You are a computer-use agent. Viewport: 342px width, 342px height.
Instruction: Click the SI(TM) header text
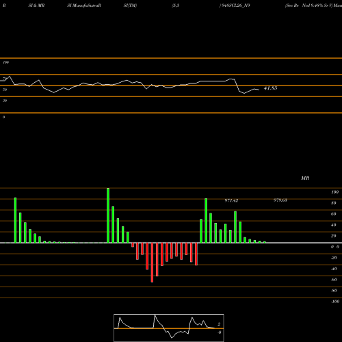tap(130, 5)
